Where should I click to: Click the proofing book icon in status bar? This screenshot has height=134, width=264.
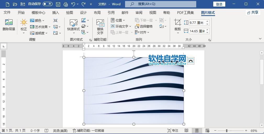click(47, 131)
